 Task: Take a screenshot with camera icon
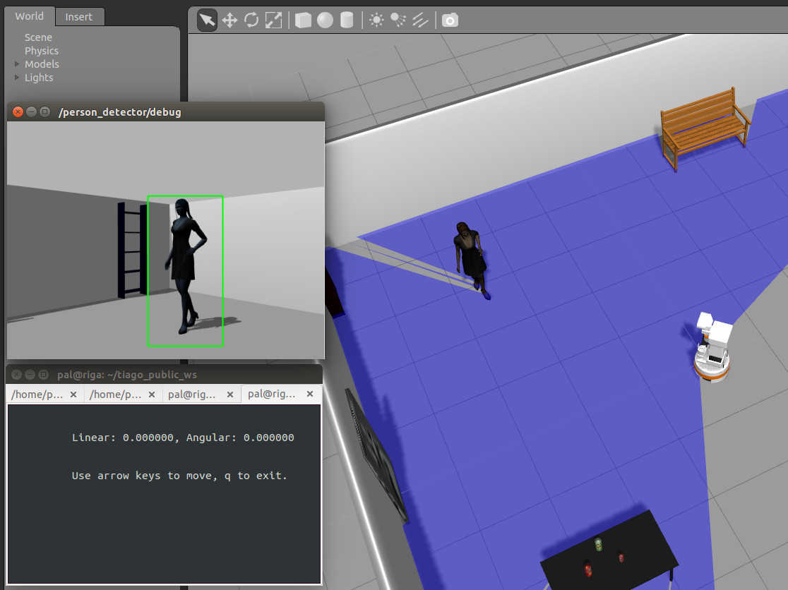(450, 20)
